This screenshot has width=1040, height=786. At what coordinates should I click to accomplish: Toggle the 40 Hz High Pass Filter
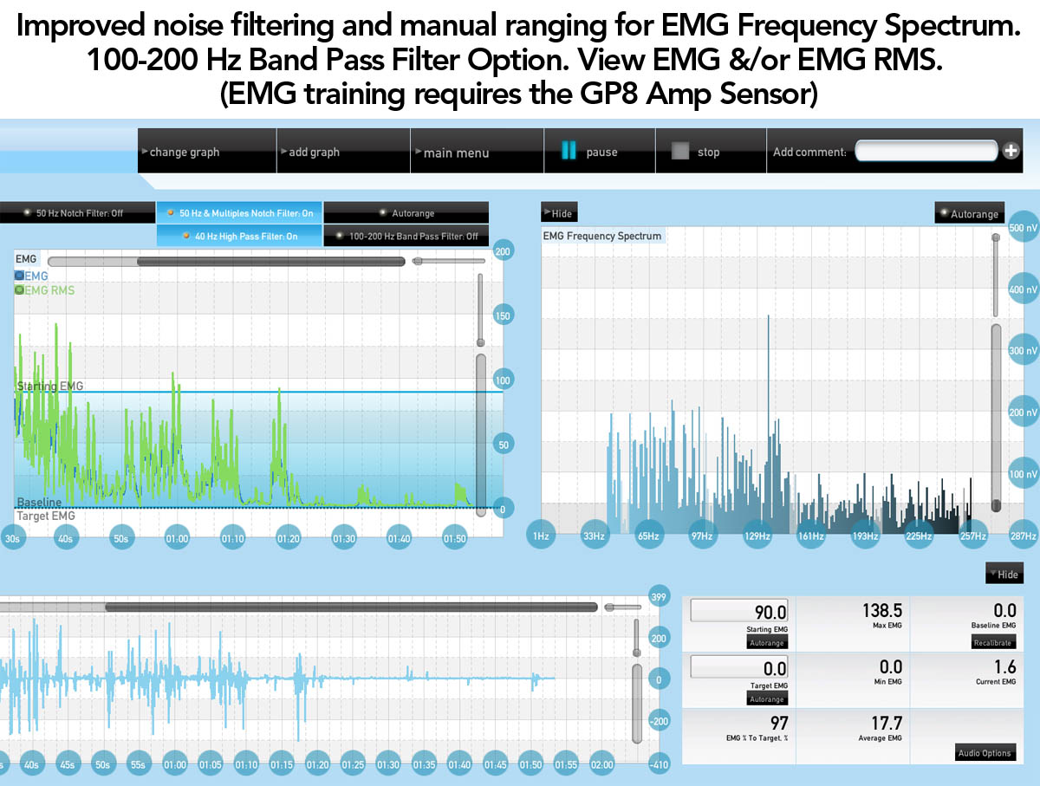[239, 236]
